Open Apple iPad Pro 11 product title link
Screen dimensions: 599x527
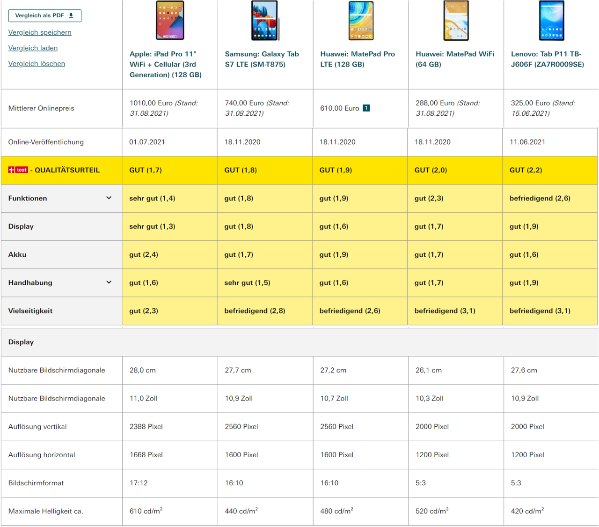166,64
